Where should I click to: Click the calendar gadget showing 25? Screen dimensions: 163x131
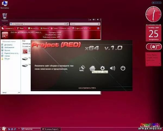[x=153, y=33]
